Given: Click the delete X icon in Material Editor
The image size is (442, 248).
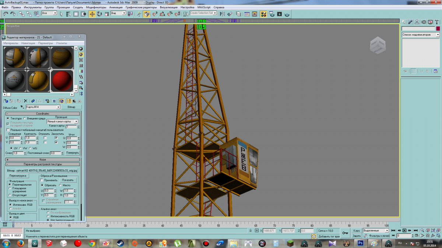Looking at the screenshot, I should tap(25, 101).
